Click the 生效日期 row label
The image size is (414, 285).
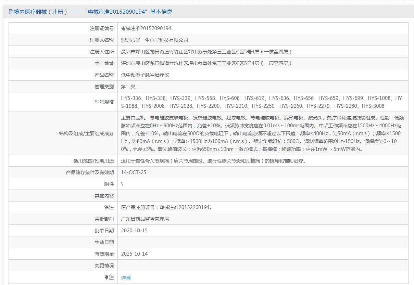(104, 242)
